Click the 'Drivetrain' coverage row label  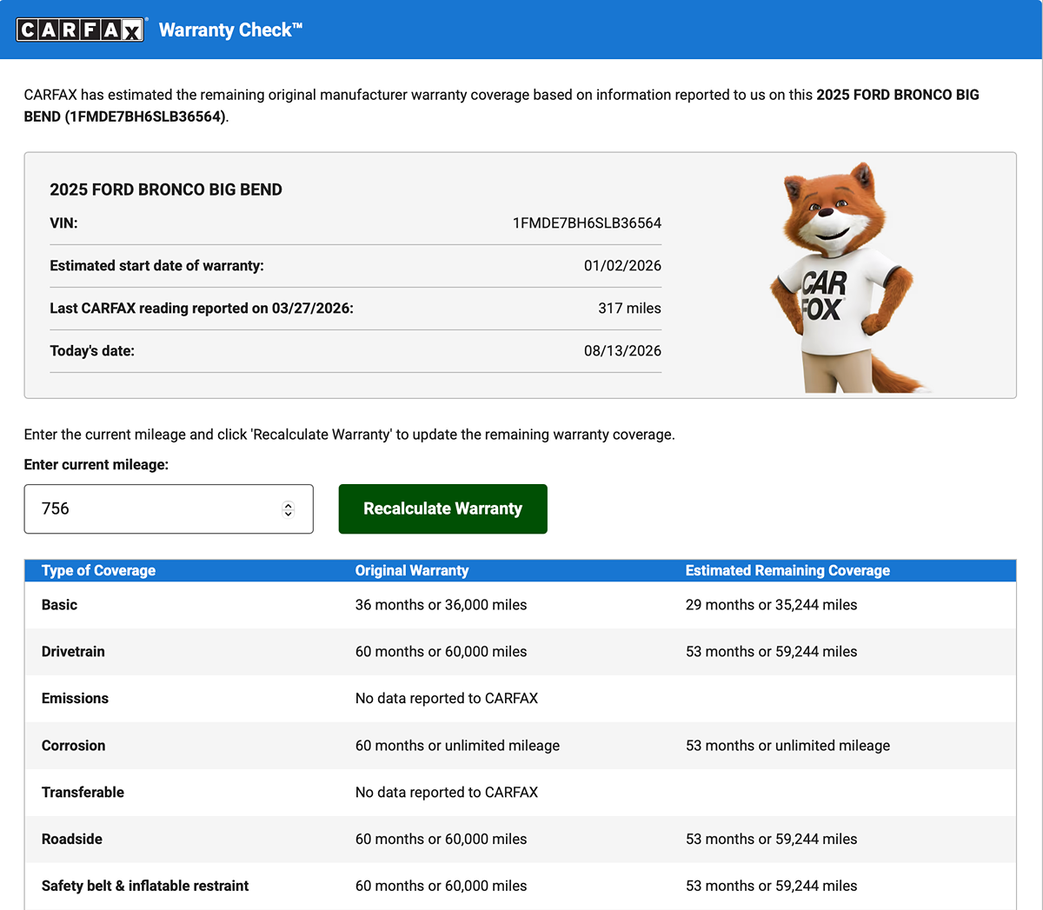coord(73,652)
